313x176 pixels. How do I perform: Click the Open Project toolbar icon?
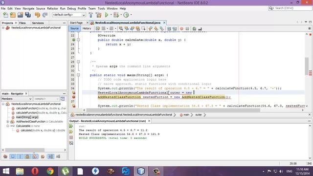tap(20, 15)
